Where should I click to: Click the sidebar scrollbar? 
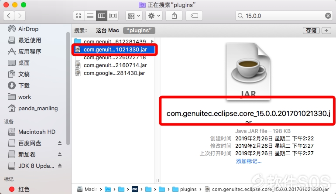point(68,88)
